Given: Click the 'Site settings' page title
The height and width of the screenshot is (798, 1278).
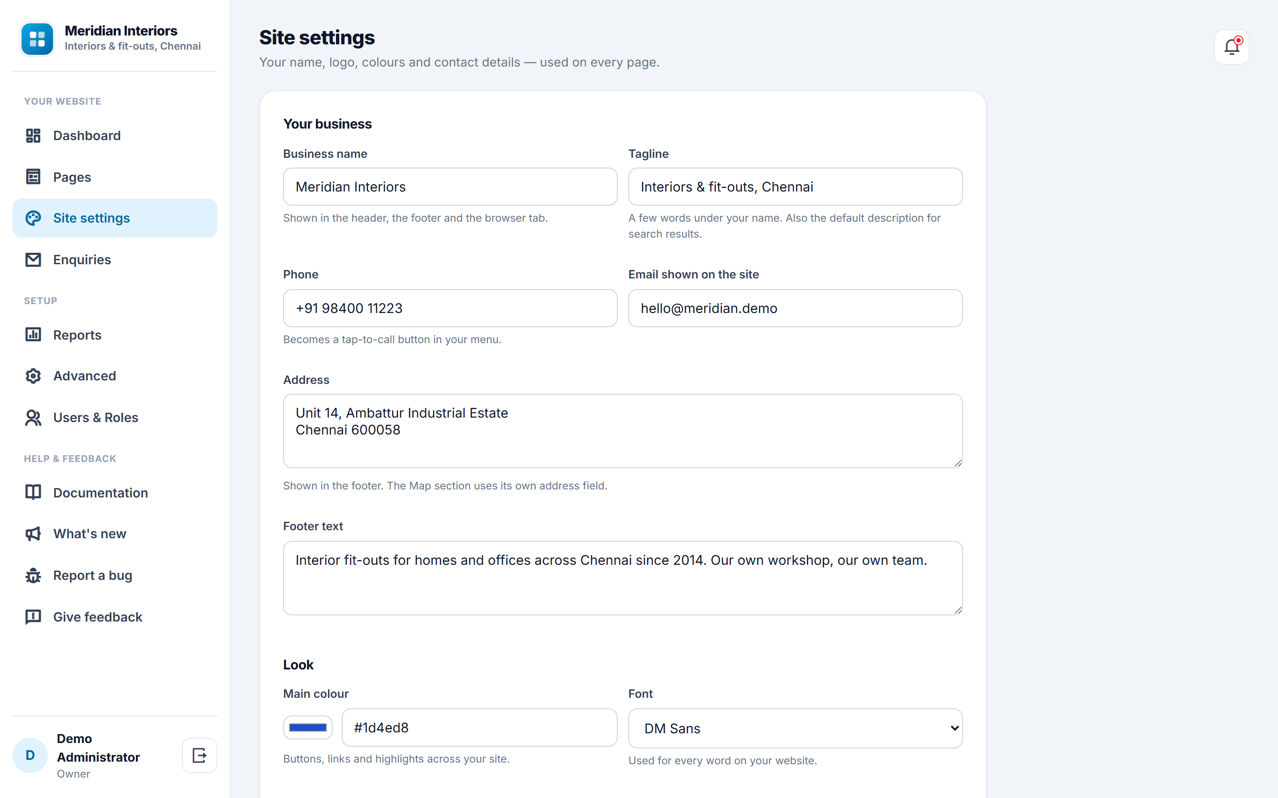Looking at the screenshot, I should pos(317,38).
